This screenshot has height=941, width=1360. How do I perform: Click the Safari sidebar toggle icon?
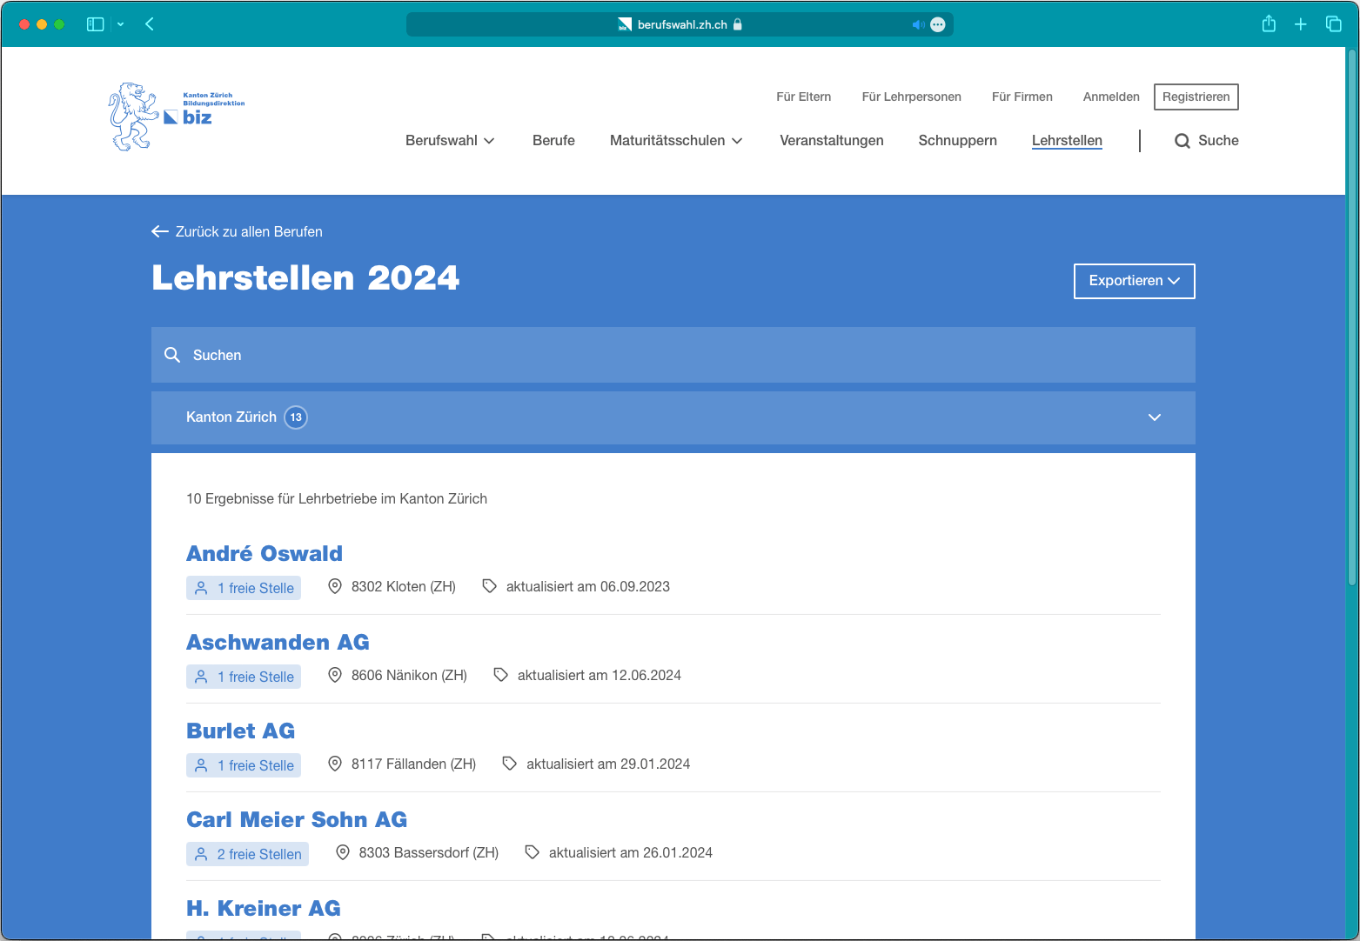pyautogui.click(x=96, y=24)
